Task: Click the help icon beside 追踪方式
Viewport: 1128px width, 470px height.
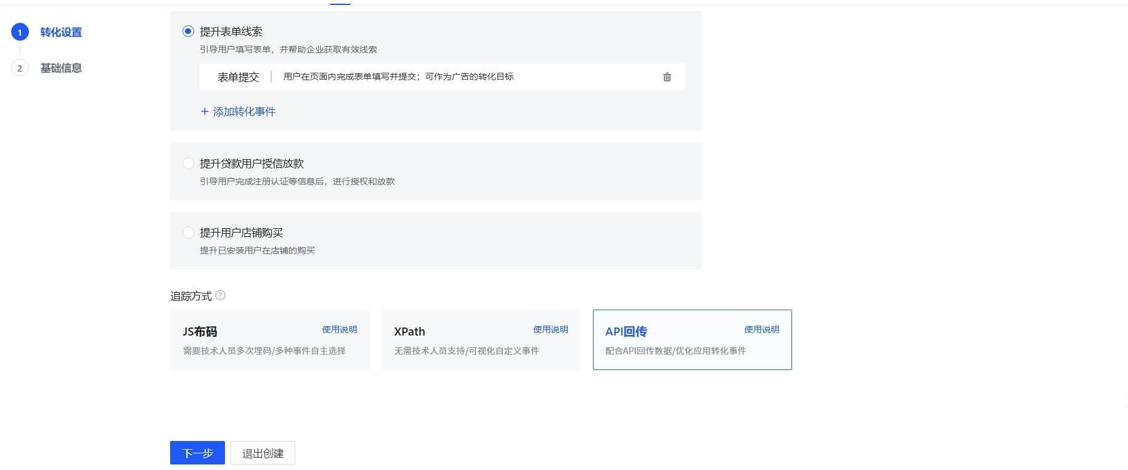Action: [x=220, y=295]
